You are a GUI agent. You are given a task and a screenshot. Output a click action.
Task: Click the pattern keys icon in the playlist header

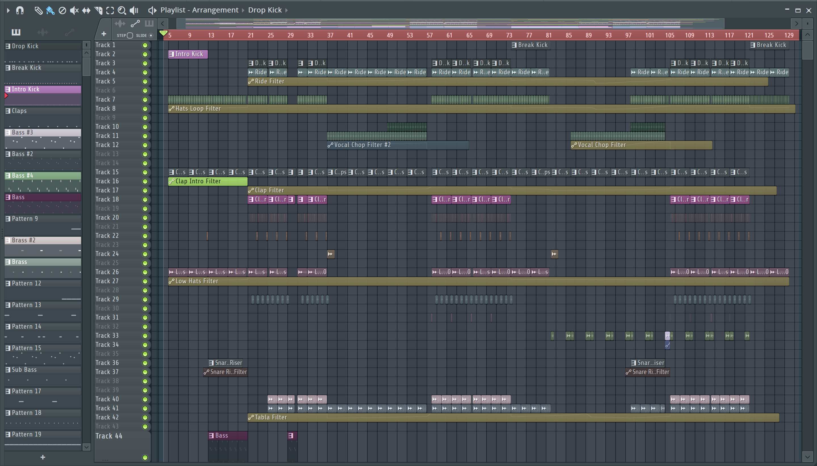click(x=149, y=23)
